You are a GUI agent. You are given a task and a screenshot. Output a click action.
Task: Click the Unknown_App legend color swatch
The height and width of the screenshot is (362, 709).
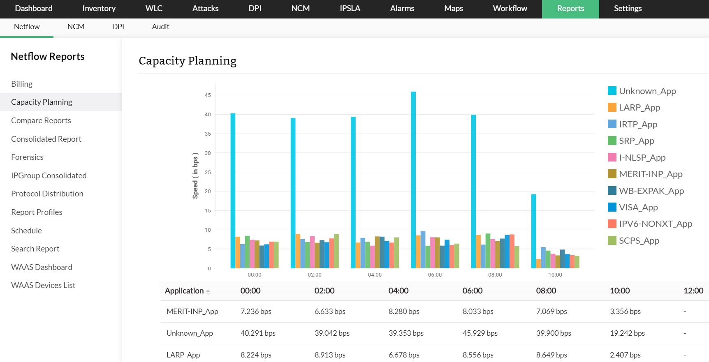pos(612,91)
